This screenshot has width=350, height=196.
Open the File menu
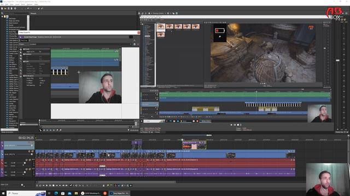pos(2,4)
